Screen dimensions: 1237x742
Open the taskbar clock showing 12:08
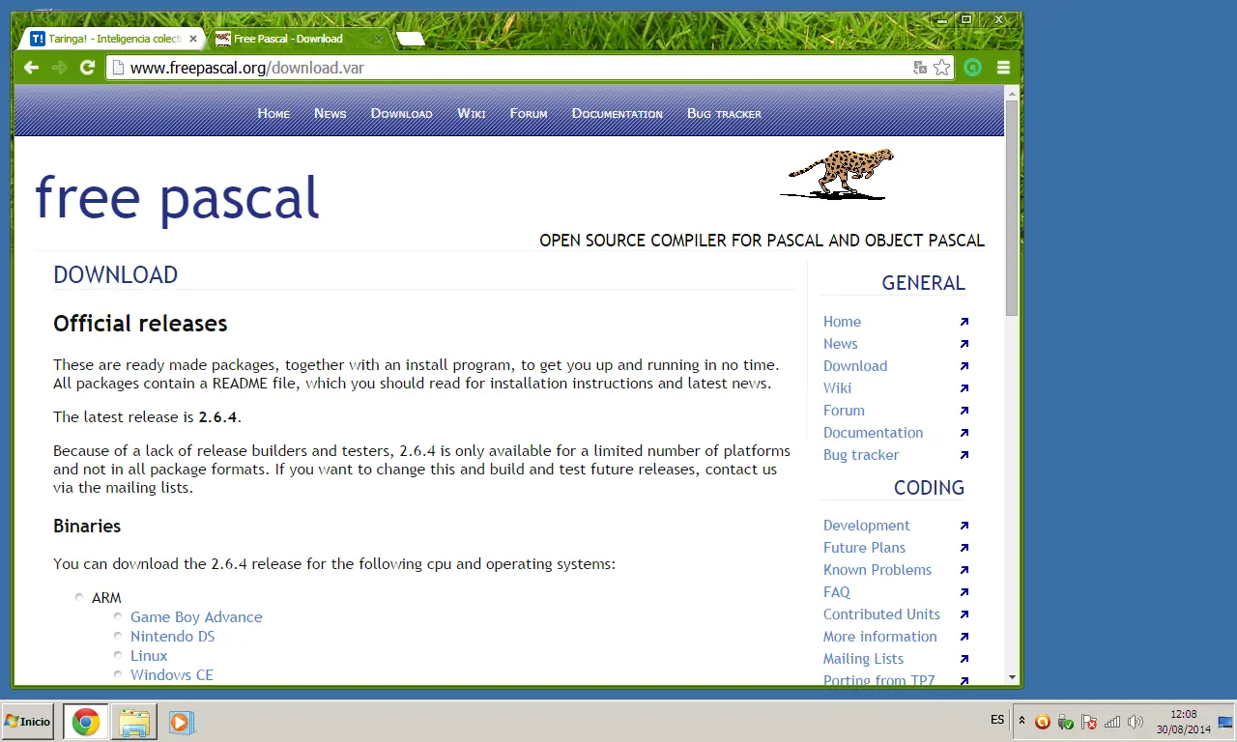tap(1183, 722)
